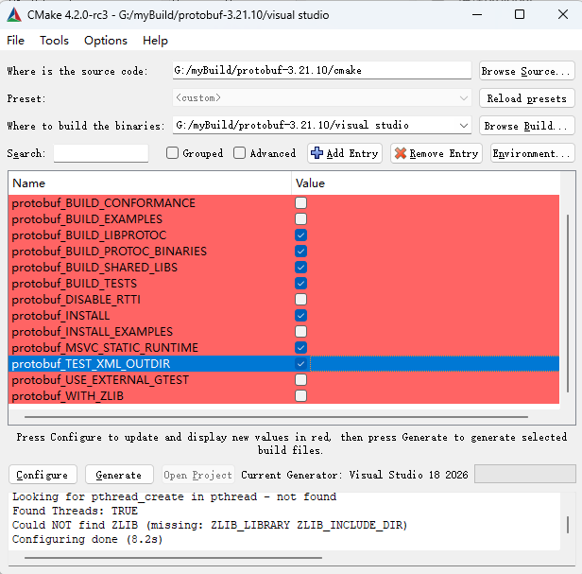Select the protobuf_BUILD_SHARED_LIBS row name
This screenshot has height=574, width=582.
[94, 267]
